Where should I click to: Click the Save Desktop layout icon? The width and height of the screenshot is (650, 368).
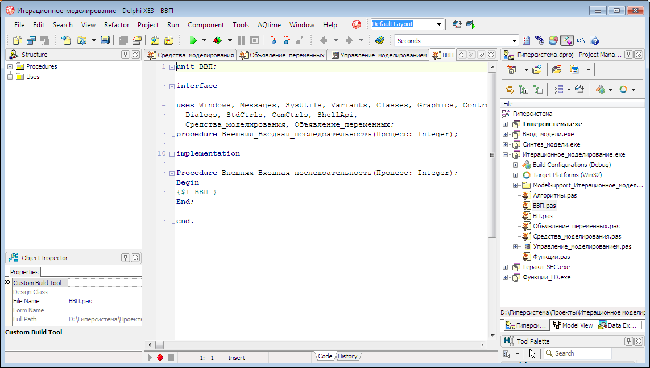(x=457, y=24)
